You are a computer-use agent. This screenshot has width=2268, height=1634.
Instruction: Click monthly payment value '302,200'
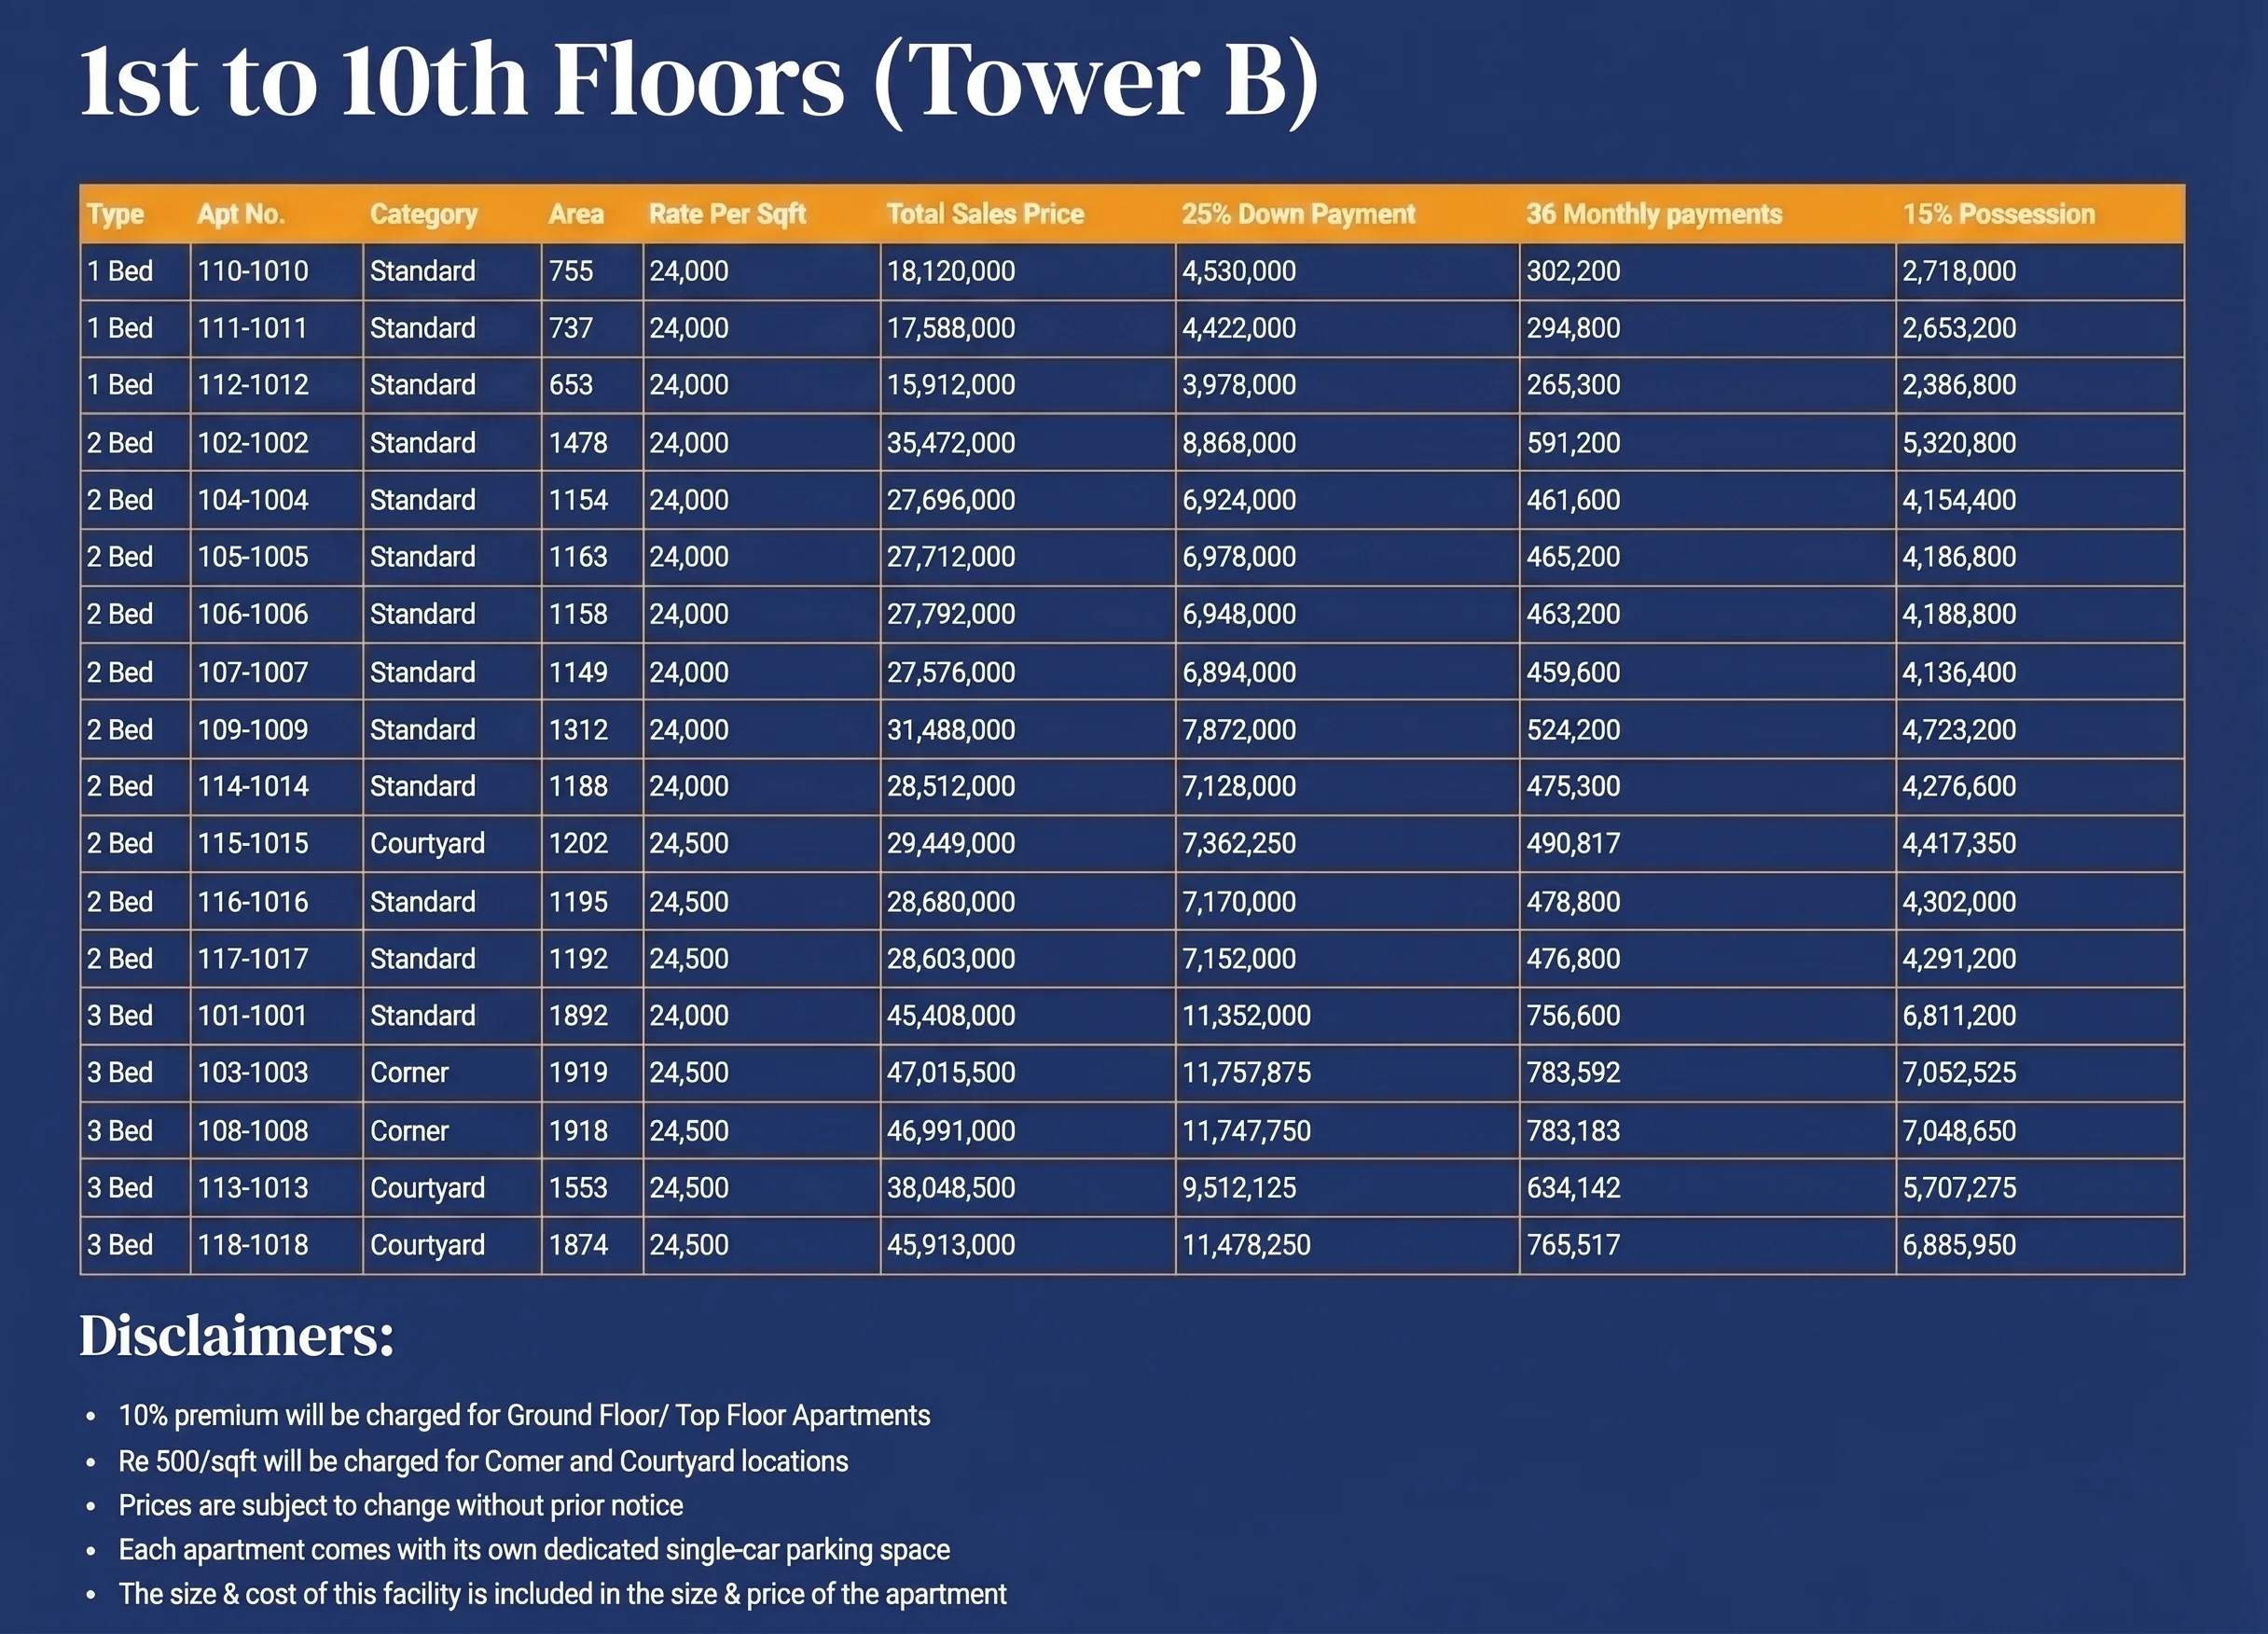click(1573, 271)
